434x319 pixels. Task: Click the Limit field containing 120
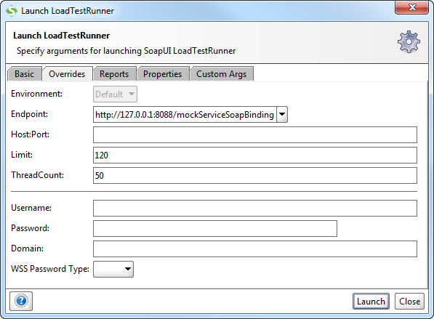point(255,156)
